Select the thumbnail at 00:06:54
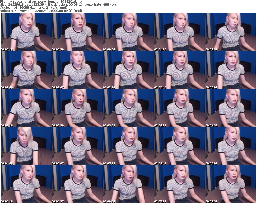The width and height of the screenshot is (257, 203). coord(128,184)
